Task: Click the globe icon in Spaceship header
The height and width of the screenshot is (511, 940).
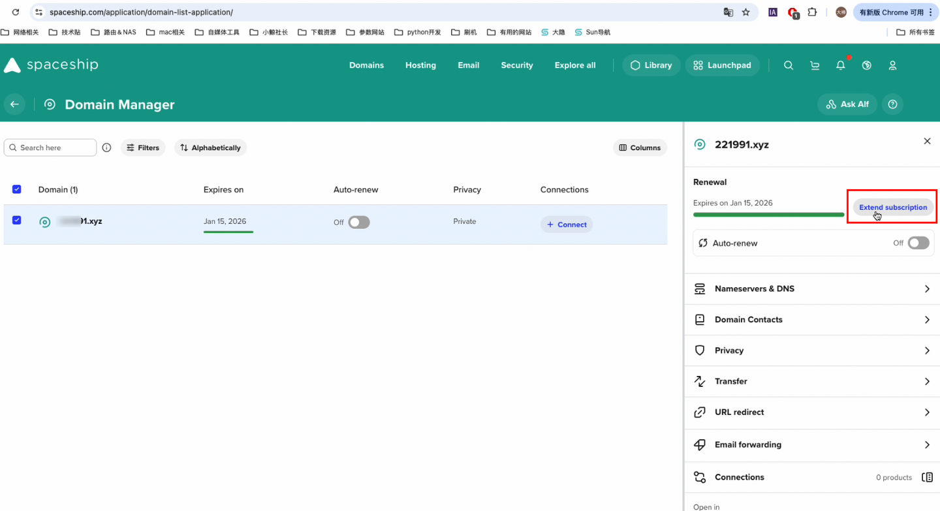Action: point(867,65)
